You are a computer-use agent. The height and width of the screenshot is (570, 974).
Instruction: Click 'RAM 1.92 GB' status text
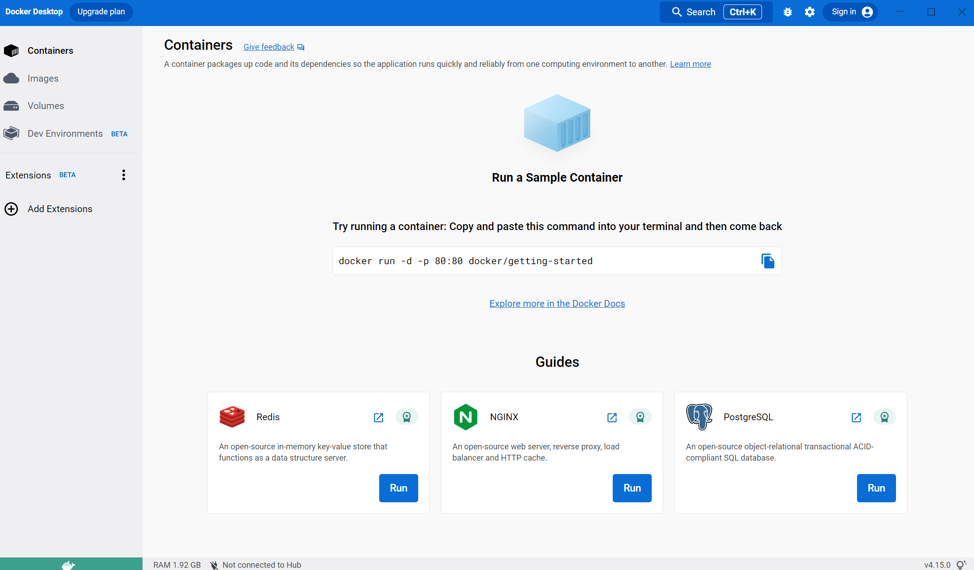tap(177, 565)
